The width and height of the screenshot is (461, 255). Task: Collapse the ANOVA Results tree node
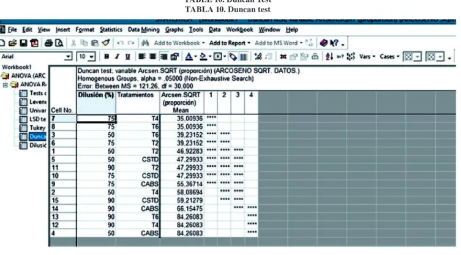pyautogui.click(x=5, y=85)
